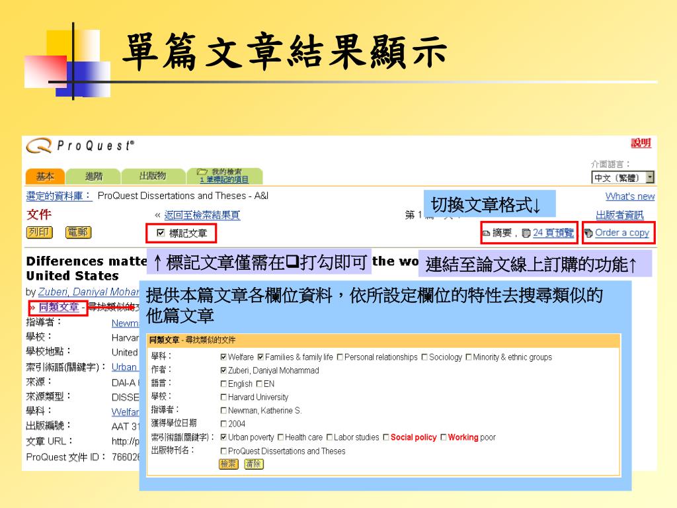This screenshot has height=508, width=677.
Task: Click the 列印 button
Action: pyautogui.click(x=40, y=232)
